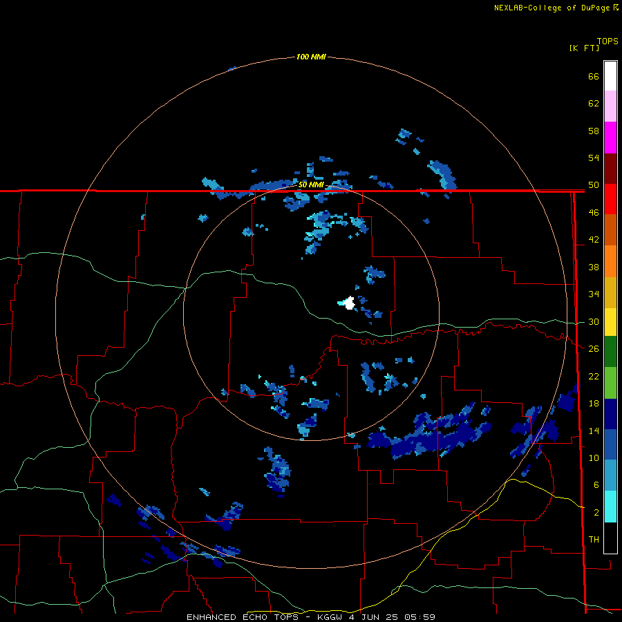Click the light pink legend swatch near 62
622x622 pixels.
click(610, 106)
